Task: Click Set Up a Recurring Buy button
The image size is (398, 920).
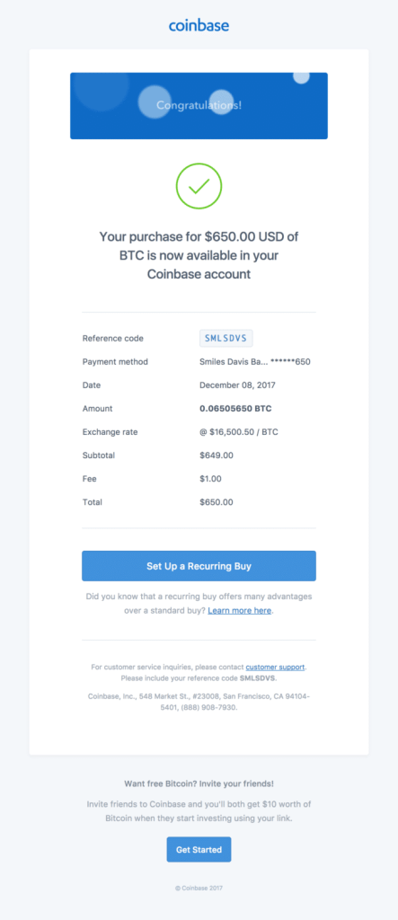Action: click(x=199, y=566)
